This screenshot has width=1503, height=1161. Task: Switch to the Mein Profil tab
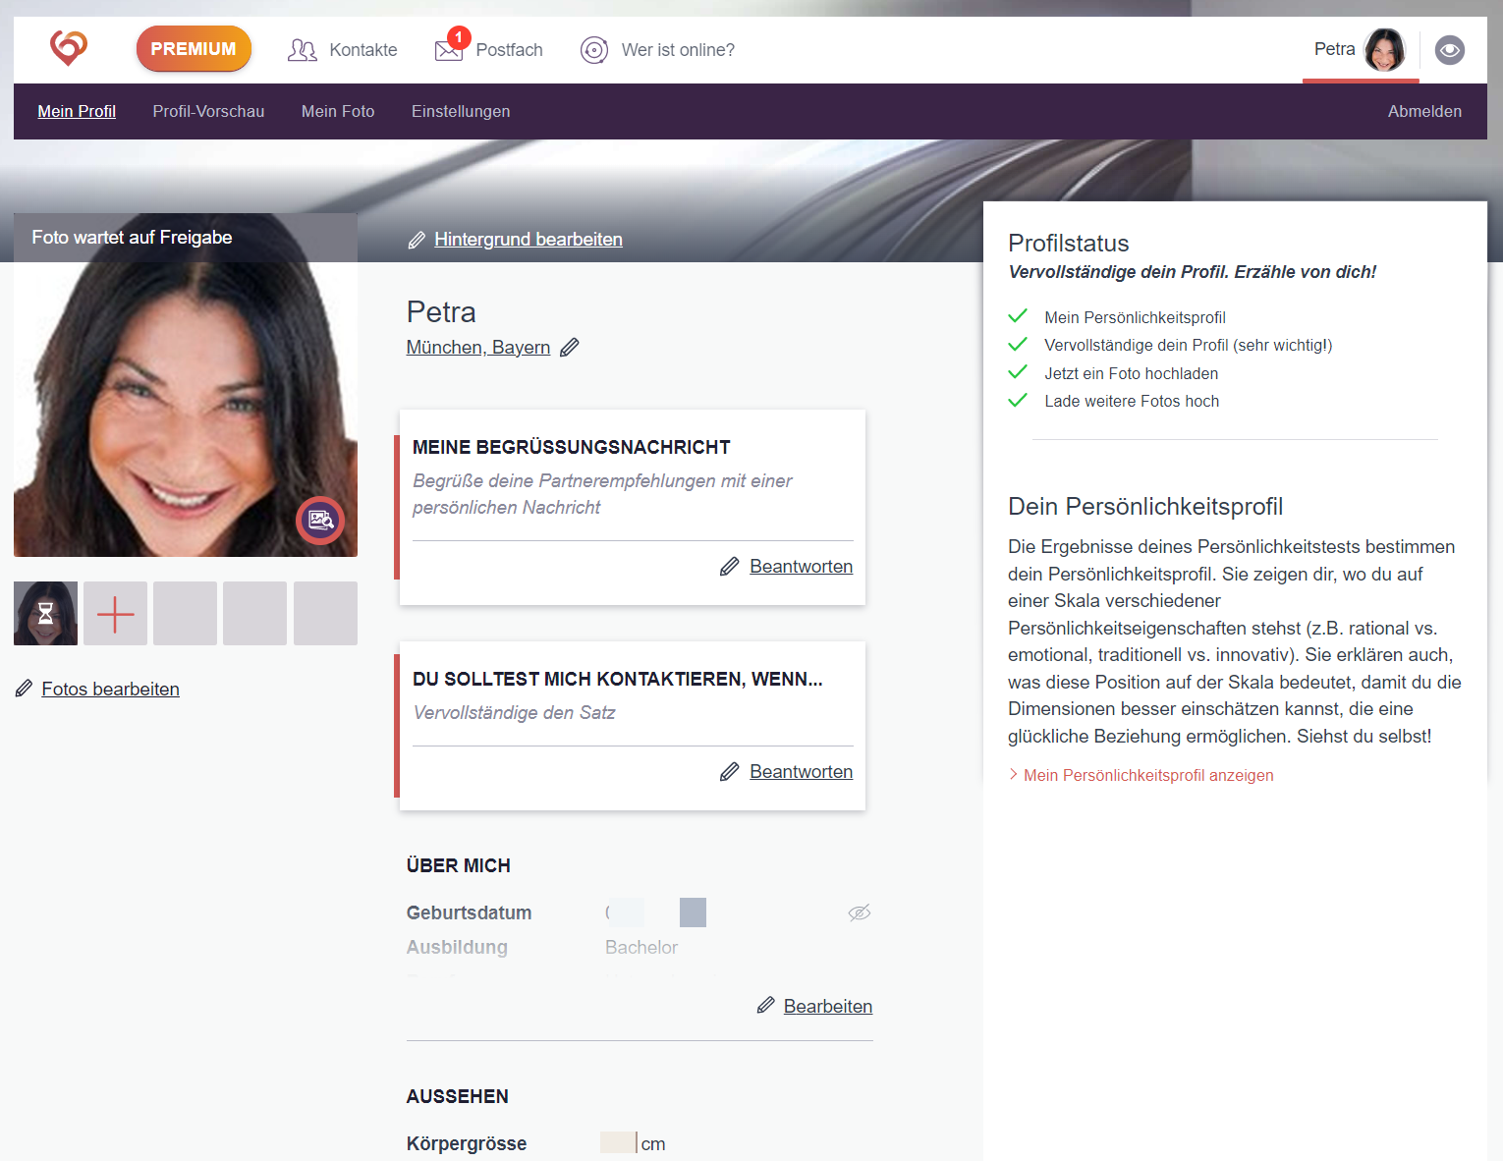pos(77,111)
